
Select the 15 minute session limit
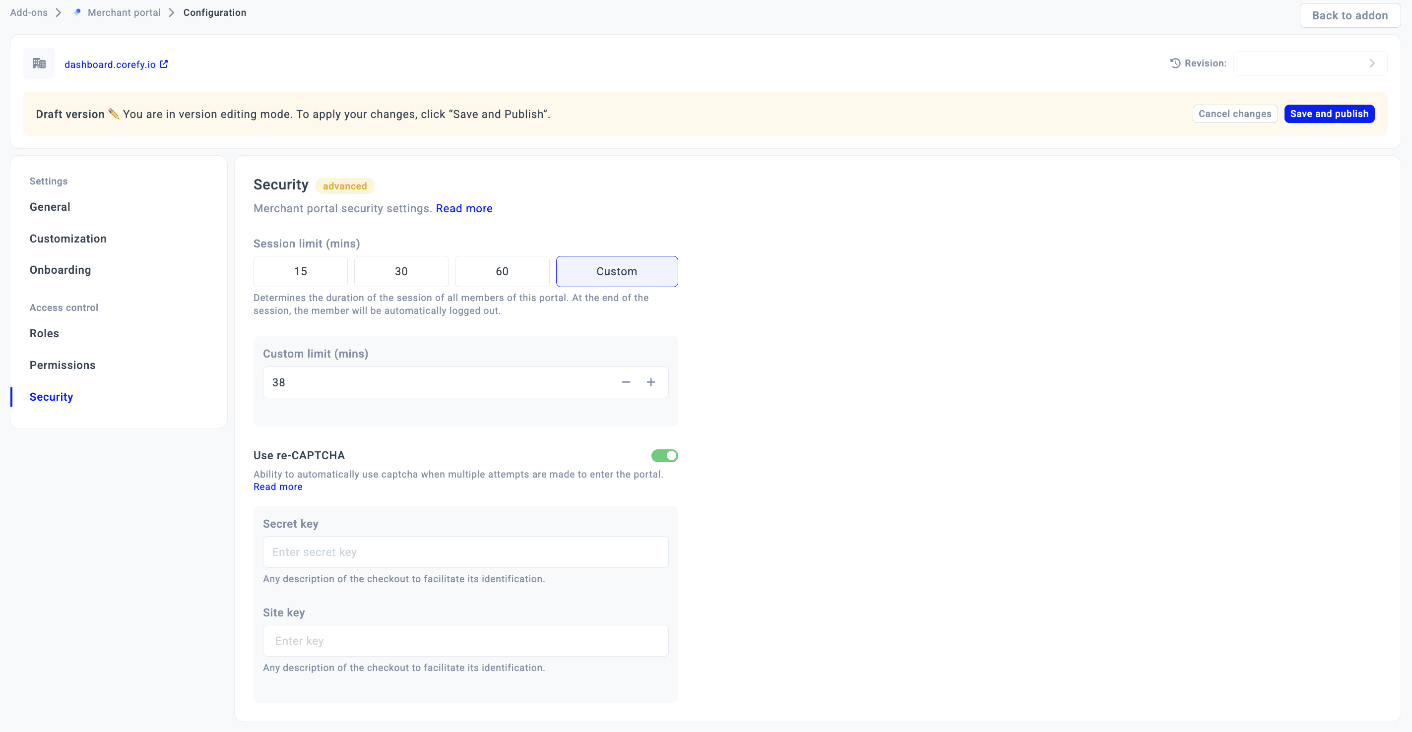tap(300, 272)
